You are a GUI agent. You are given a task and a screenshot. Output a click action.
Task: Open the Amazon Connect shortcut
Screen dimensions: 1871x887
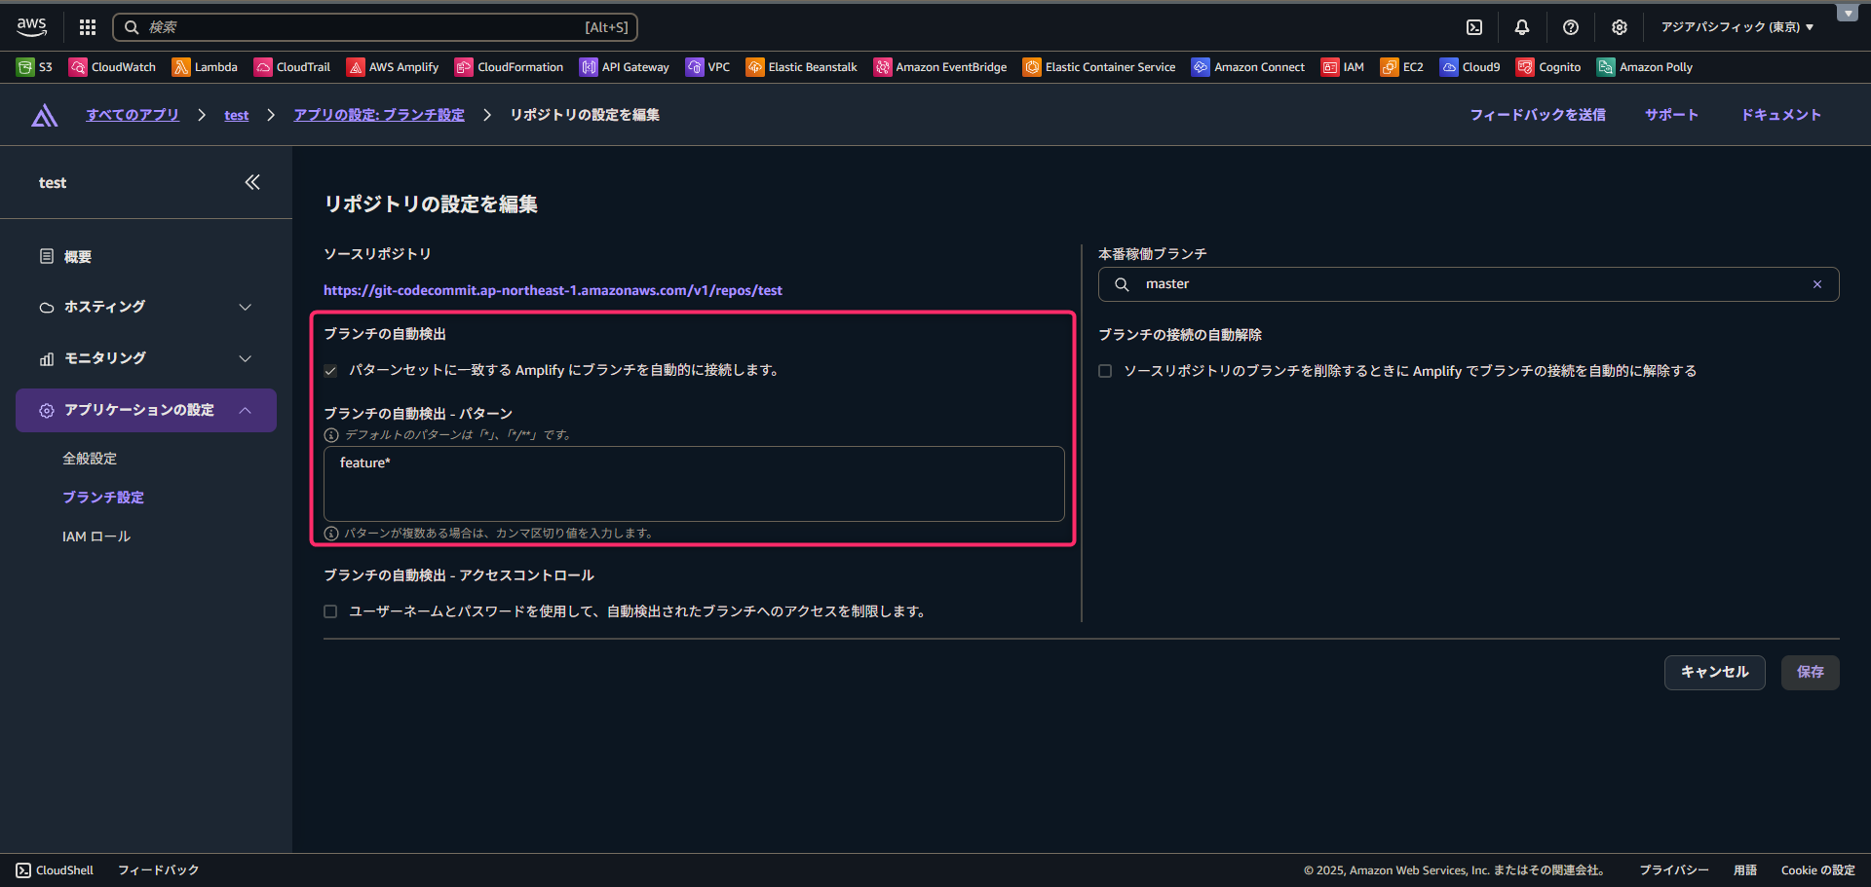(1248, 67)
